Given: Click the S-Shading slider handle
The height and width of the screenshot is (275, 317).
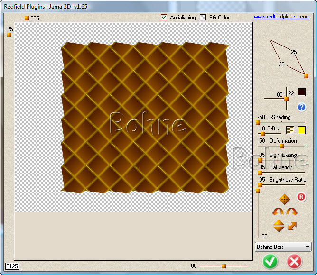Looking at the screenshot, I should coord(258,122).
